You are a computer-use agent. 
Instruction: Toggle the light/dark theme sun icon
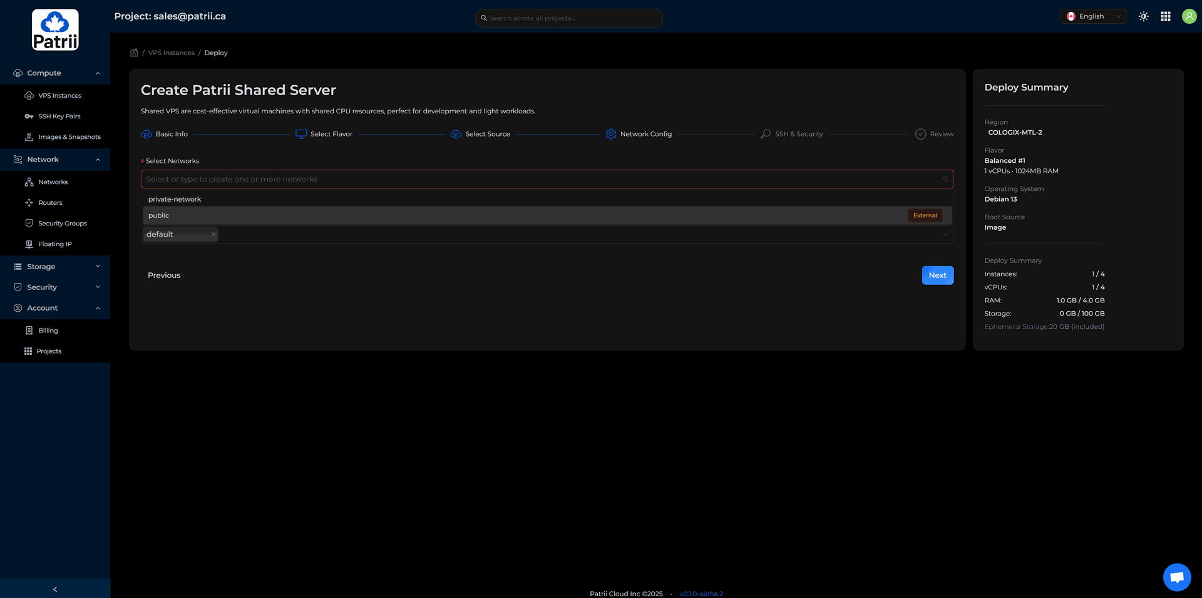1143,17
